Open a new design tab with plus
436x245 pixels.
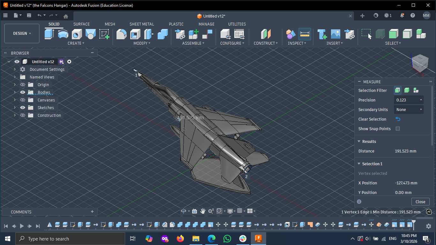pos(362,16)
